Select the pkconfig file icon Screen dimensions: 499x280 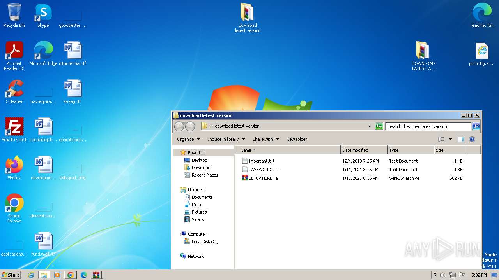coord(482,54)
